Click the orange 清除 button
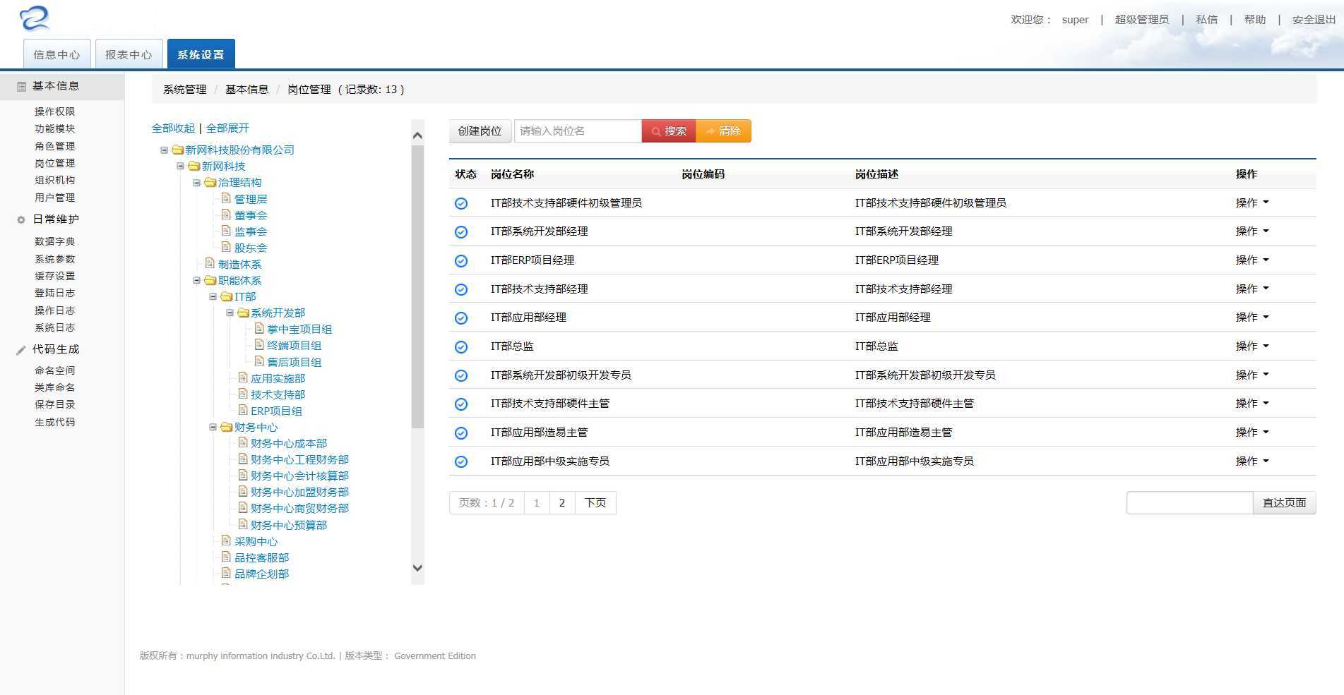The width and height of the screenshot is (1344, 695). [x=723, y=131]
